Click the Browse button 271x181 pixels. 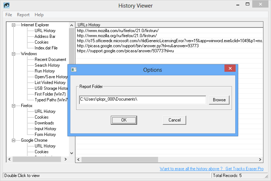(x=219, y=100)
